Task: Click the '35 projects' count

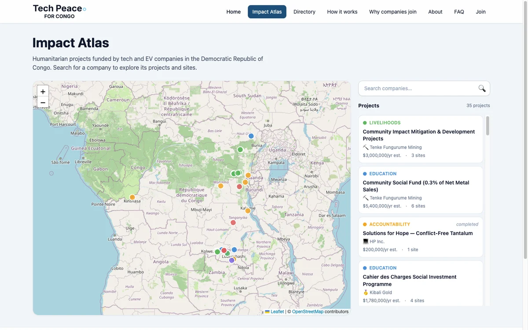Action: pyautogui.click(x=478, y=106)
